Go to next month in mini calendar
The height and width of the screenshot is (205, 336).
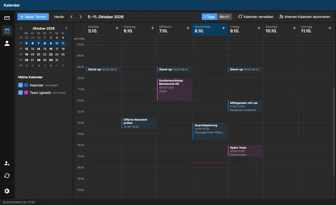[x=66, y=28]
